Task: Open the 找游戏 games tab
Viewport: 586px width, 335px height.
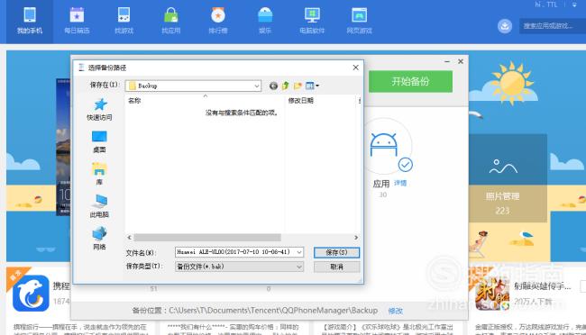Action: tap(124, 22)
